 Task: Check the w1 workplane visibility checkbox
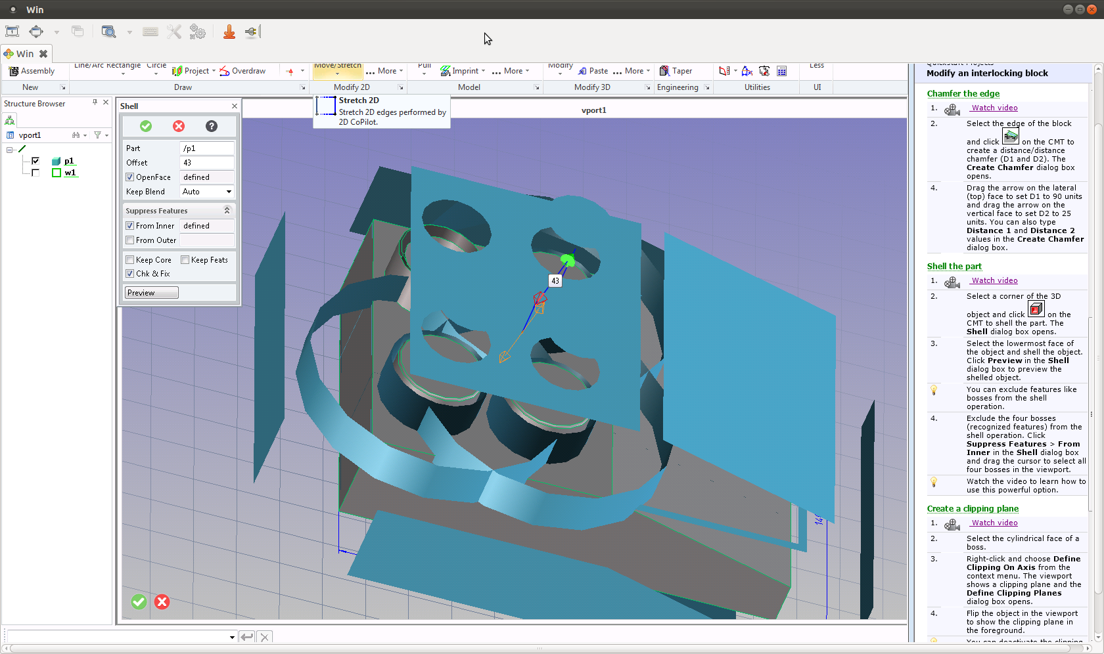35,173
